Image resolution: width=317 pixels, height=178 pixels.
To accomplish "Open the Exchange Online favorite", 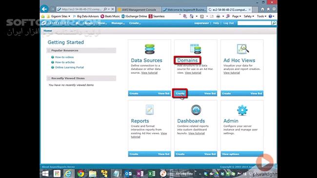I will pyautogui.click(x=134, y=17).
